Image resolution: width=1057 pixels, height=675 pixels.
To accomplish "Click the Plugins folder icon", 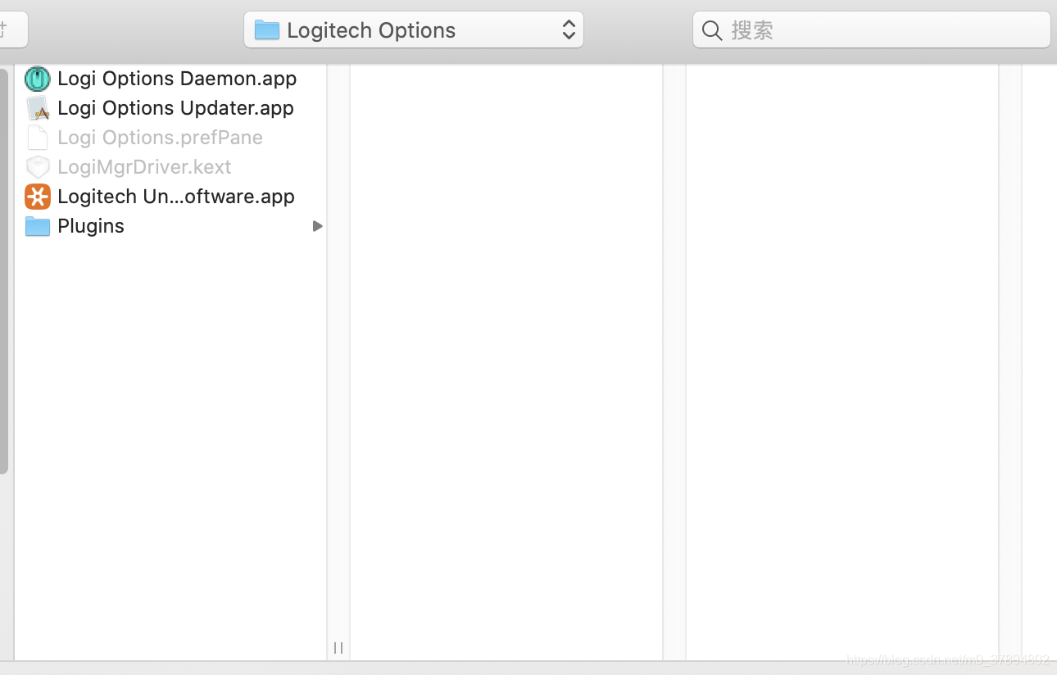I will pyautogui.click(x=38, y=226).
